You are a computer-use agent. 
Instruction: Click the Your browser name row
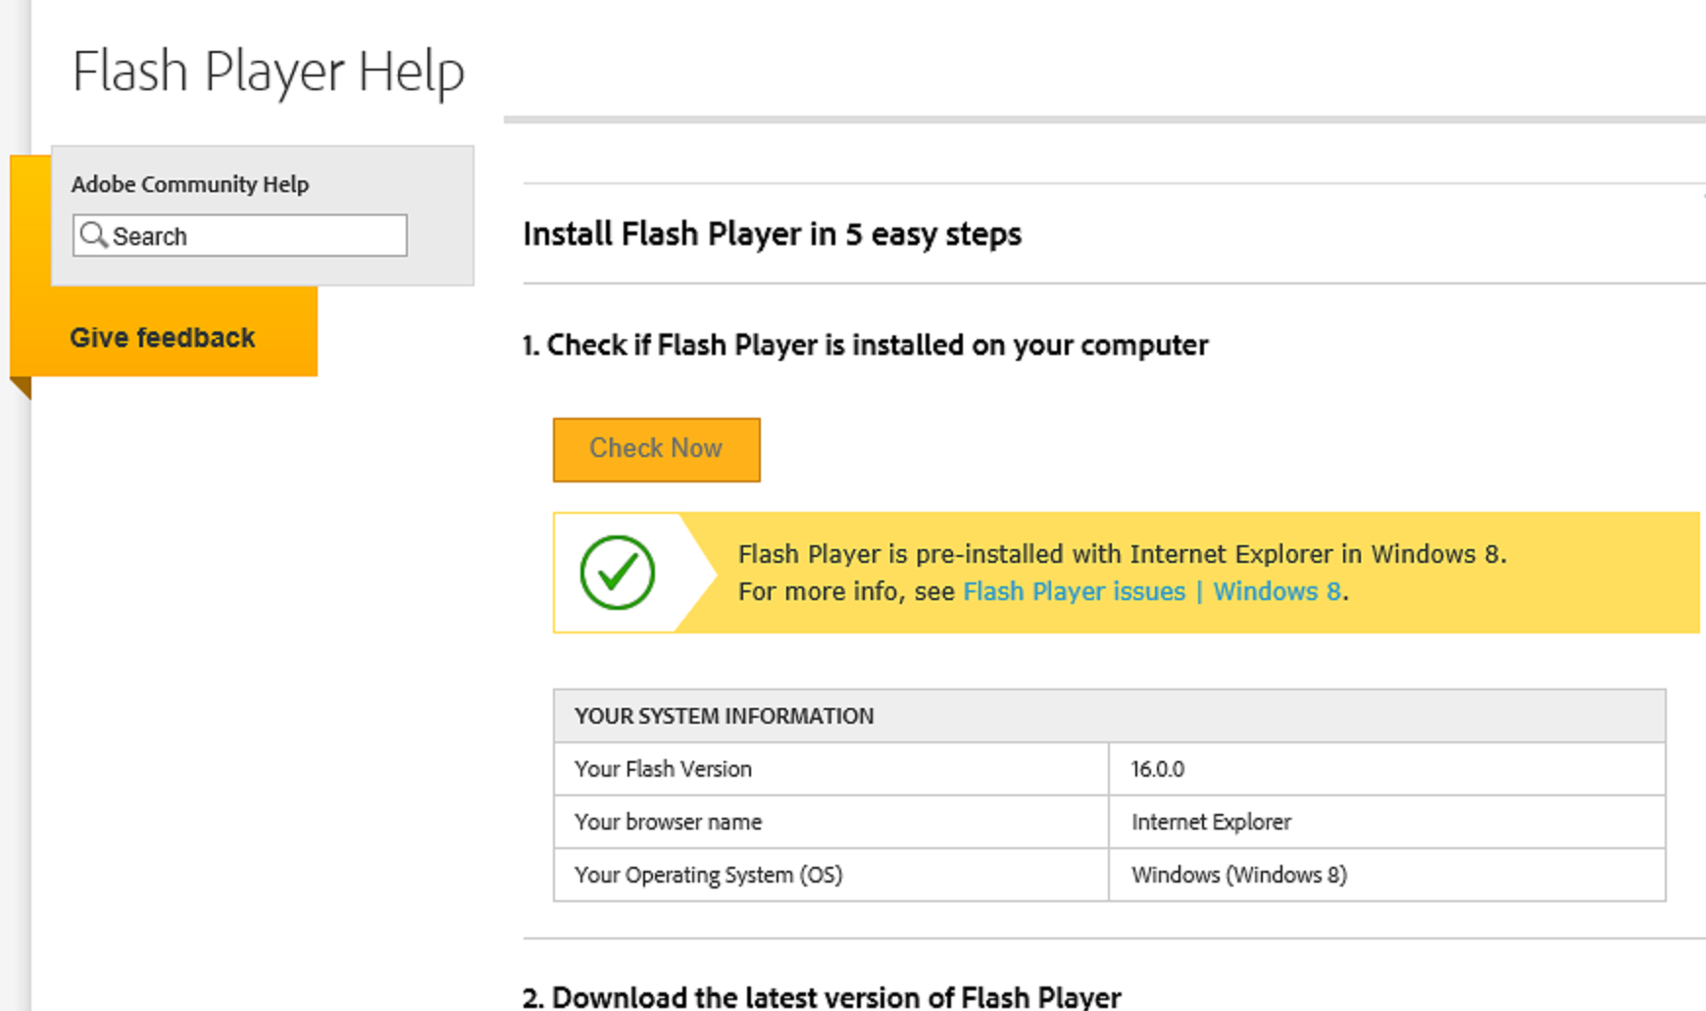click(x=668, y=822)
